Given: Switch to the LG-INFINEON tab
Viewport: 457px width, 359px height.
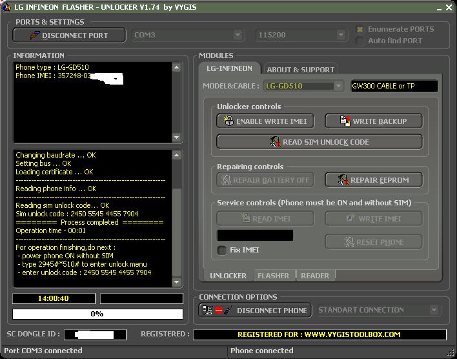Looking at the screenshot, I should [x=229, y=68].
